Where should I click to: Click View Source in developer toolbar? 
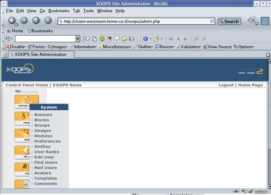tap(217, 47)
